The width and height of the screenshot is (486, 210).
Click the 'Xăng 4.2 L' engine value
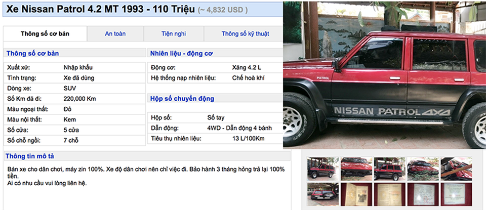(247, 67)
